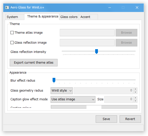Click Export current theme atlas button

click(x=34, y=63)
